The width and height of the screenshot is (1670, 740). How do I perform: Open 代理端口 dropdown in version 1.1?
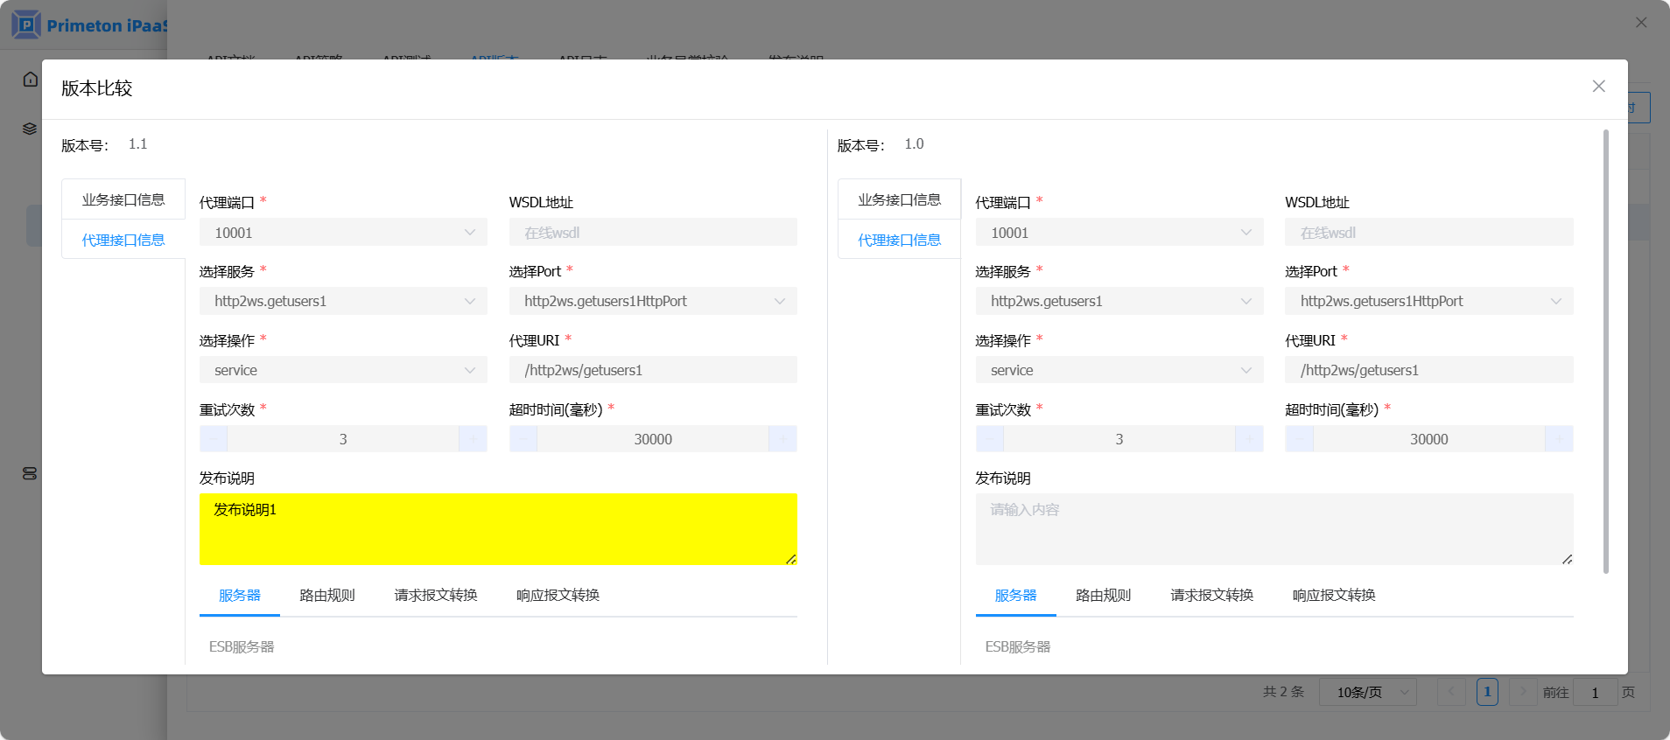coord(343,233)
